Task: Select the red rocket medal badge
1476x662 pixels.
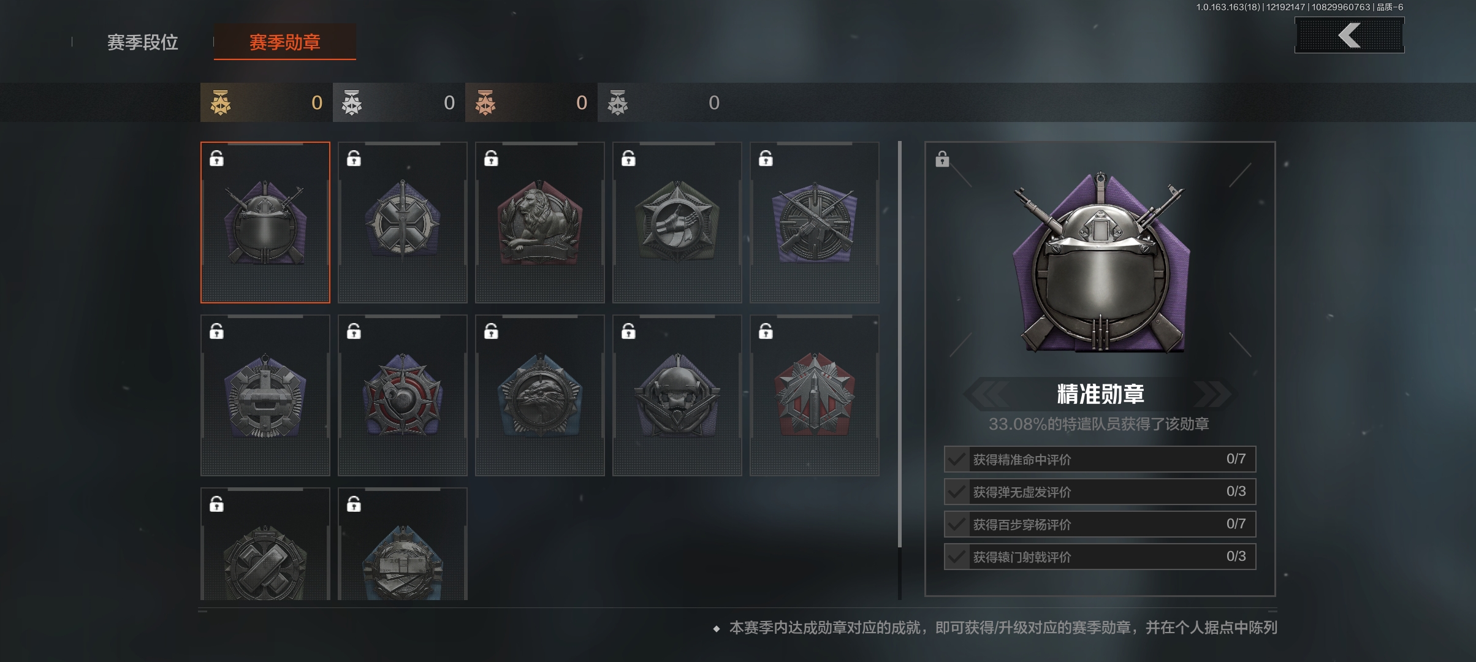Action: [814, 395]
